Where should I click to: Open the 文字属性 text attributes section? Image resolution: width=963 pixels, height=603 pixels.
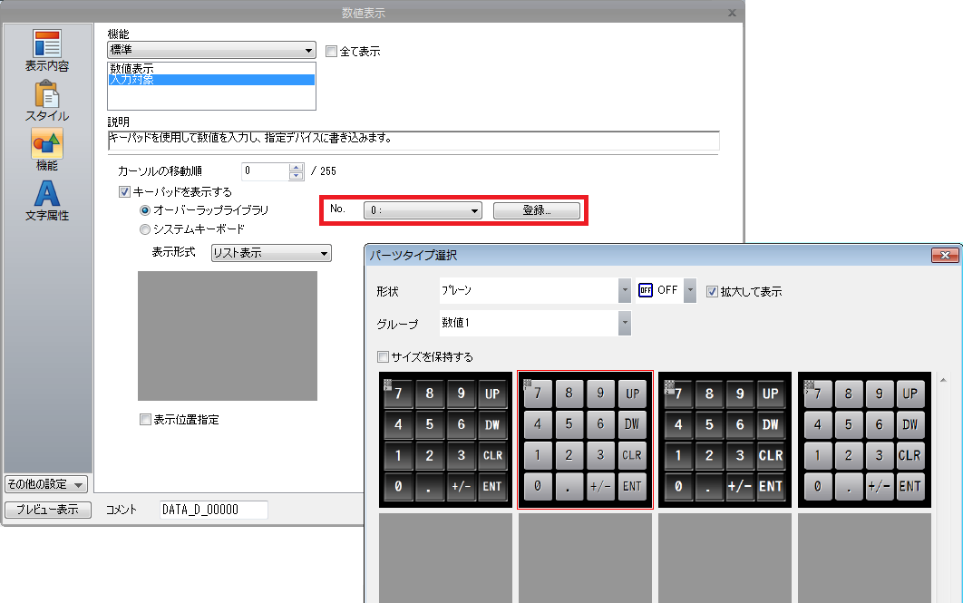(x=47, y=200)
